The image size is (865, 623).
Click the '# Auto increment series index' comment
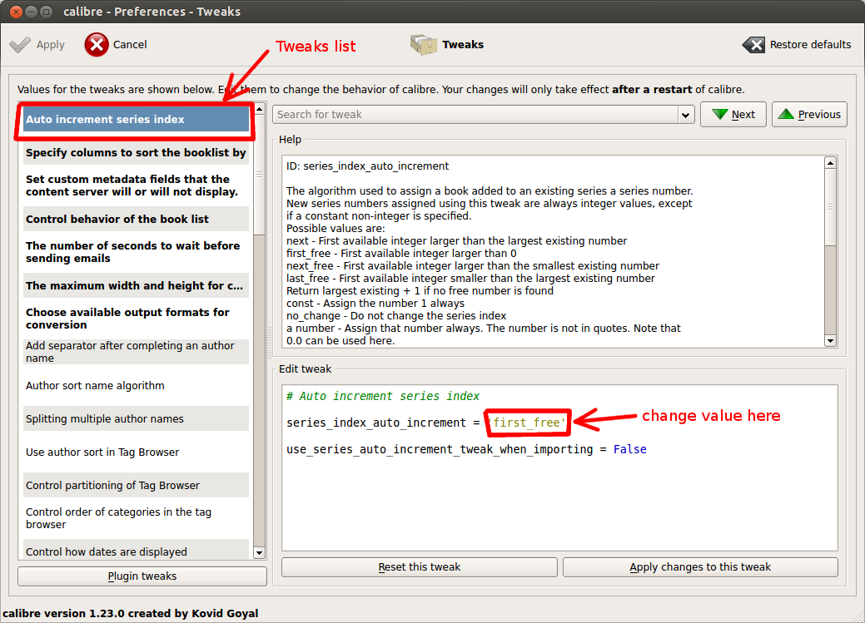tap(383, 396)
